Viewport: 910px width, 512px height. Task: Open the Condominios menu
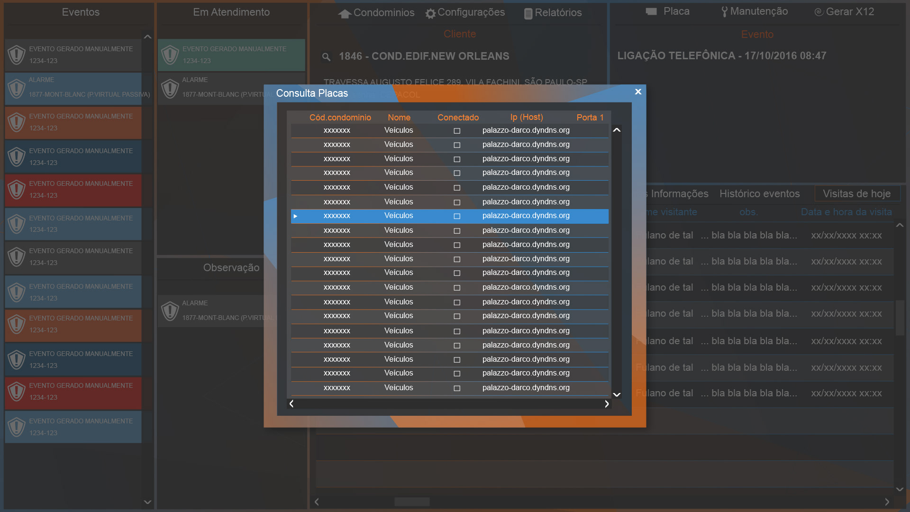(377, 13)
